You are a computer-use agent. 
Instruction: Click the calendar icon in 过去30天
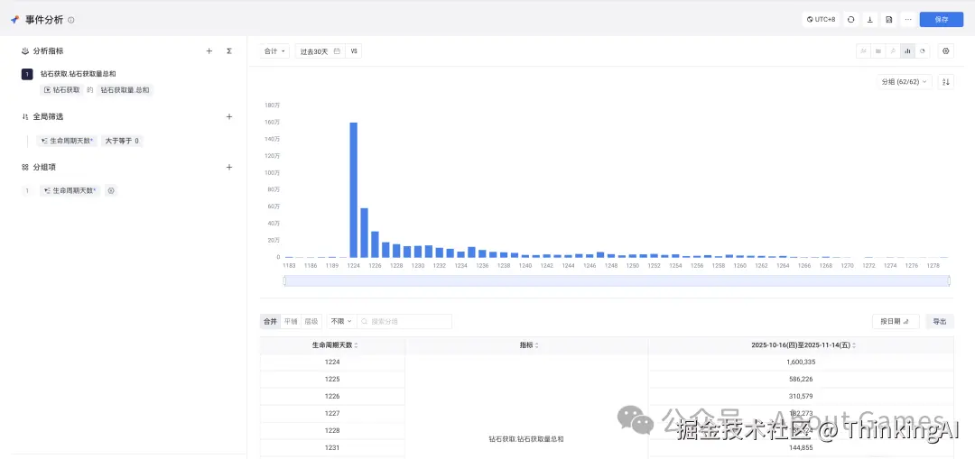(x=337, y=51)
